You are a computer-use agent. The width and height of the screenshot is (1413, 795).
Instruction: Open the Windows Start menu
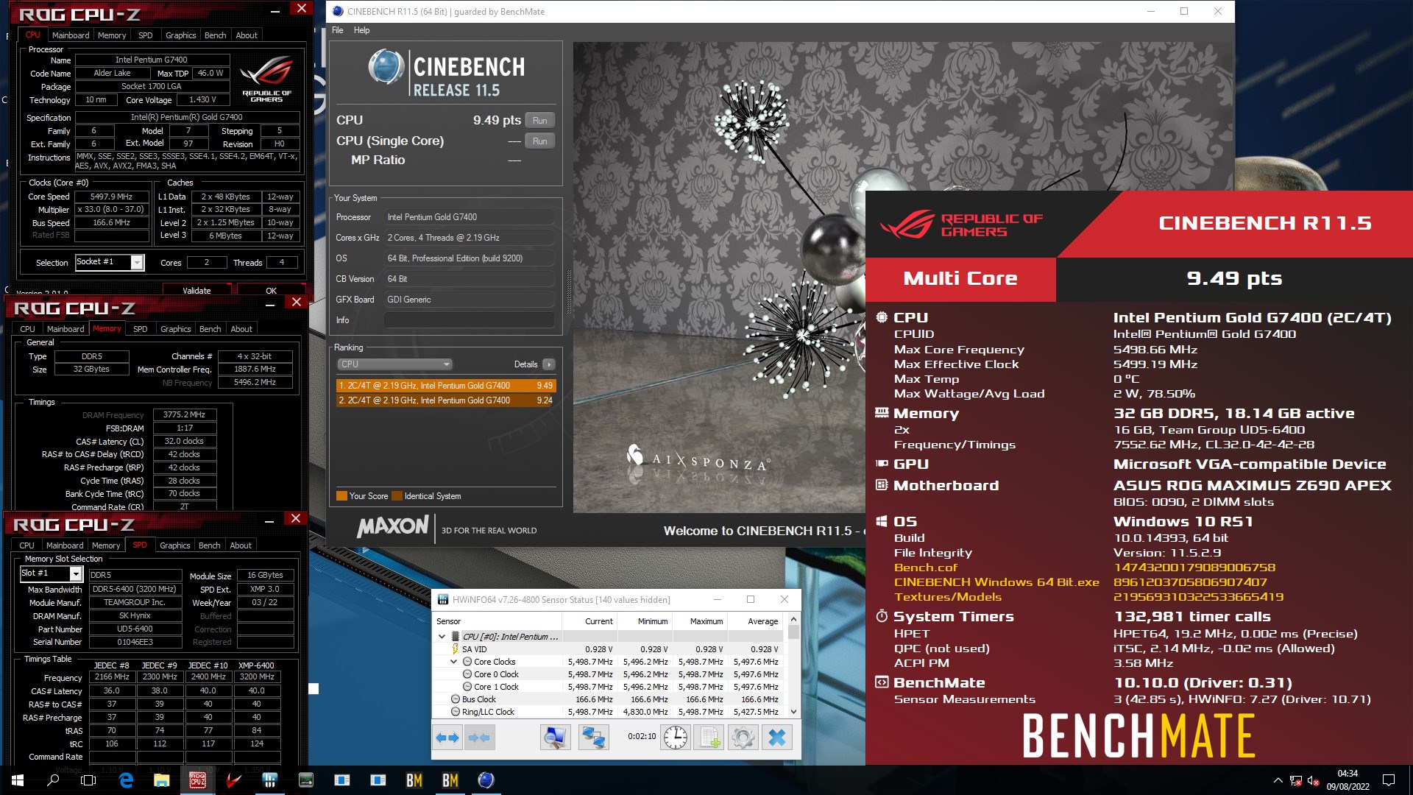click(x=18, y=780)
